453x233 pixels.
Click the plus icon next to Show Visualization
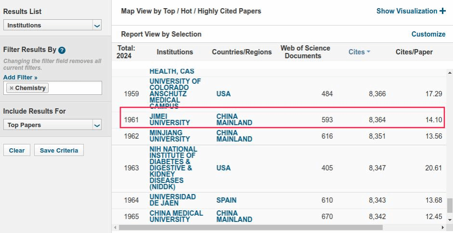click(443, 11)
